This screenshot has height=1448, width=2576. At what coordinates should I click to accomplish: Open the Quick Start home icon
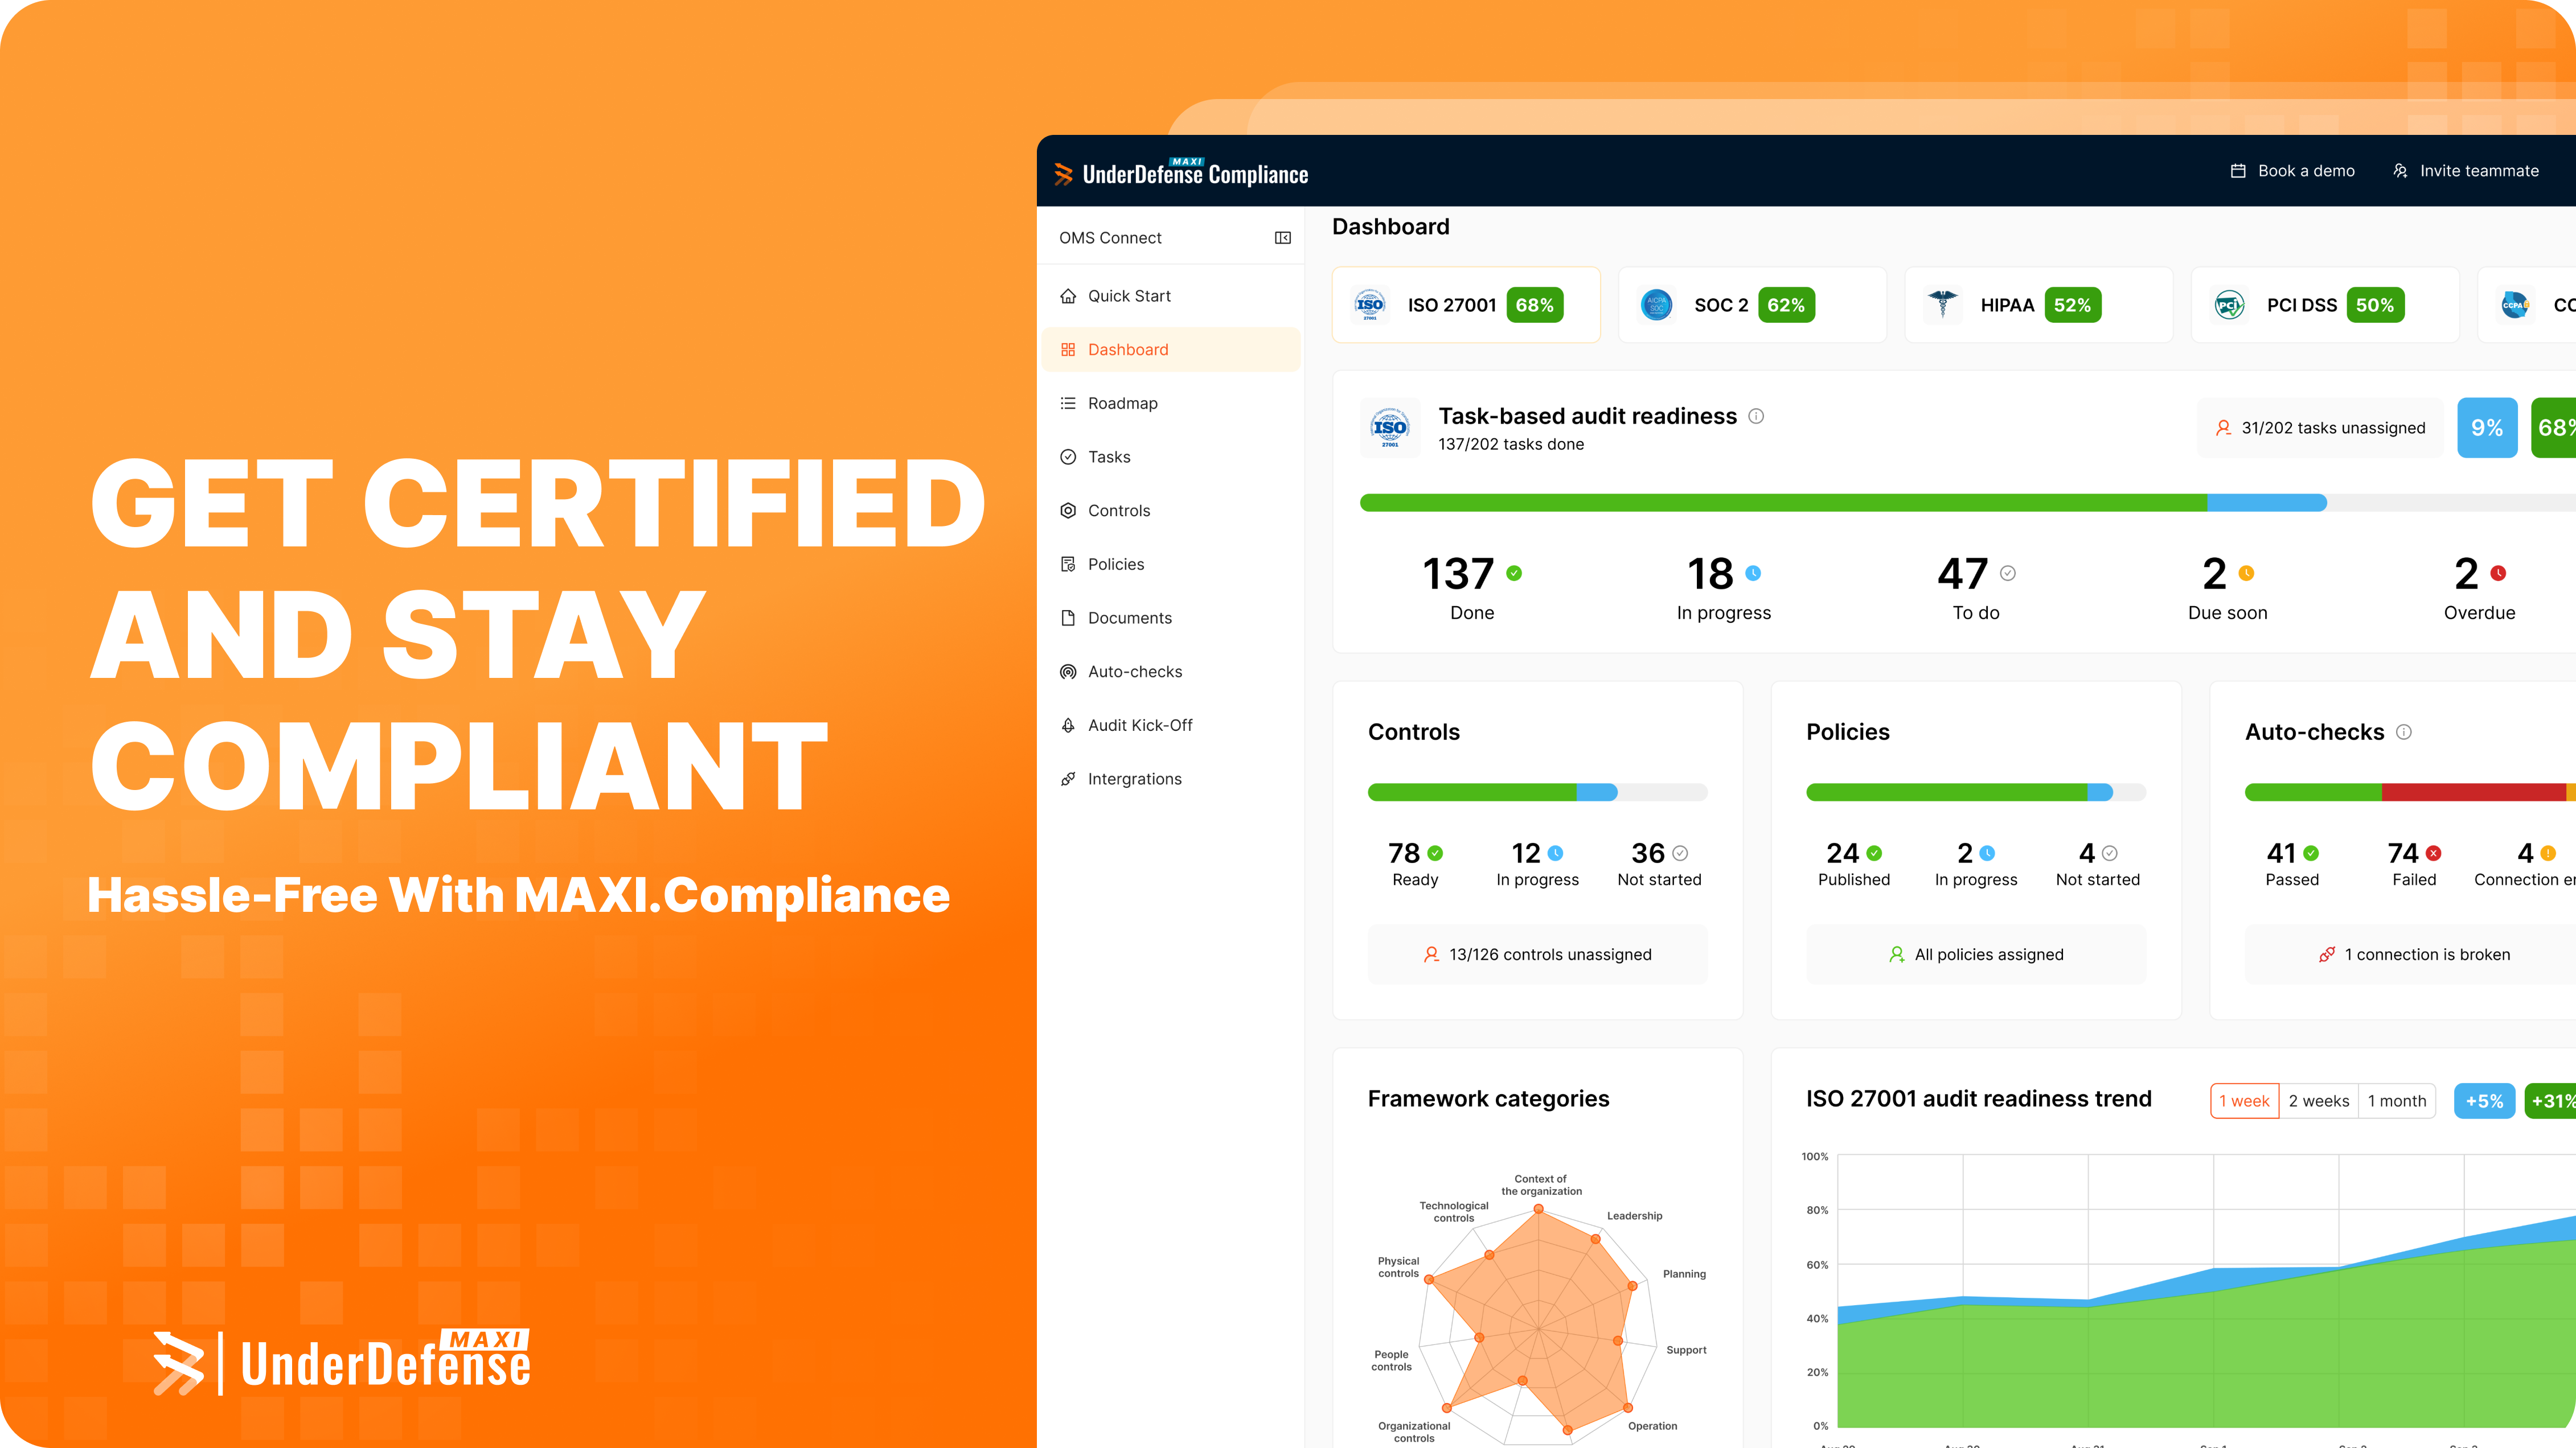tap(1069, 296)
